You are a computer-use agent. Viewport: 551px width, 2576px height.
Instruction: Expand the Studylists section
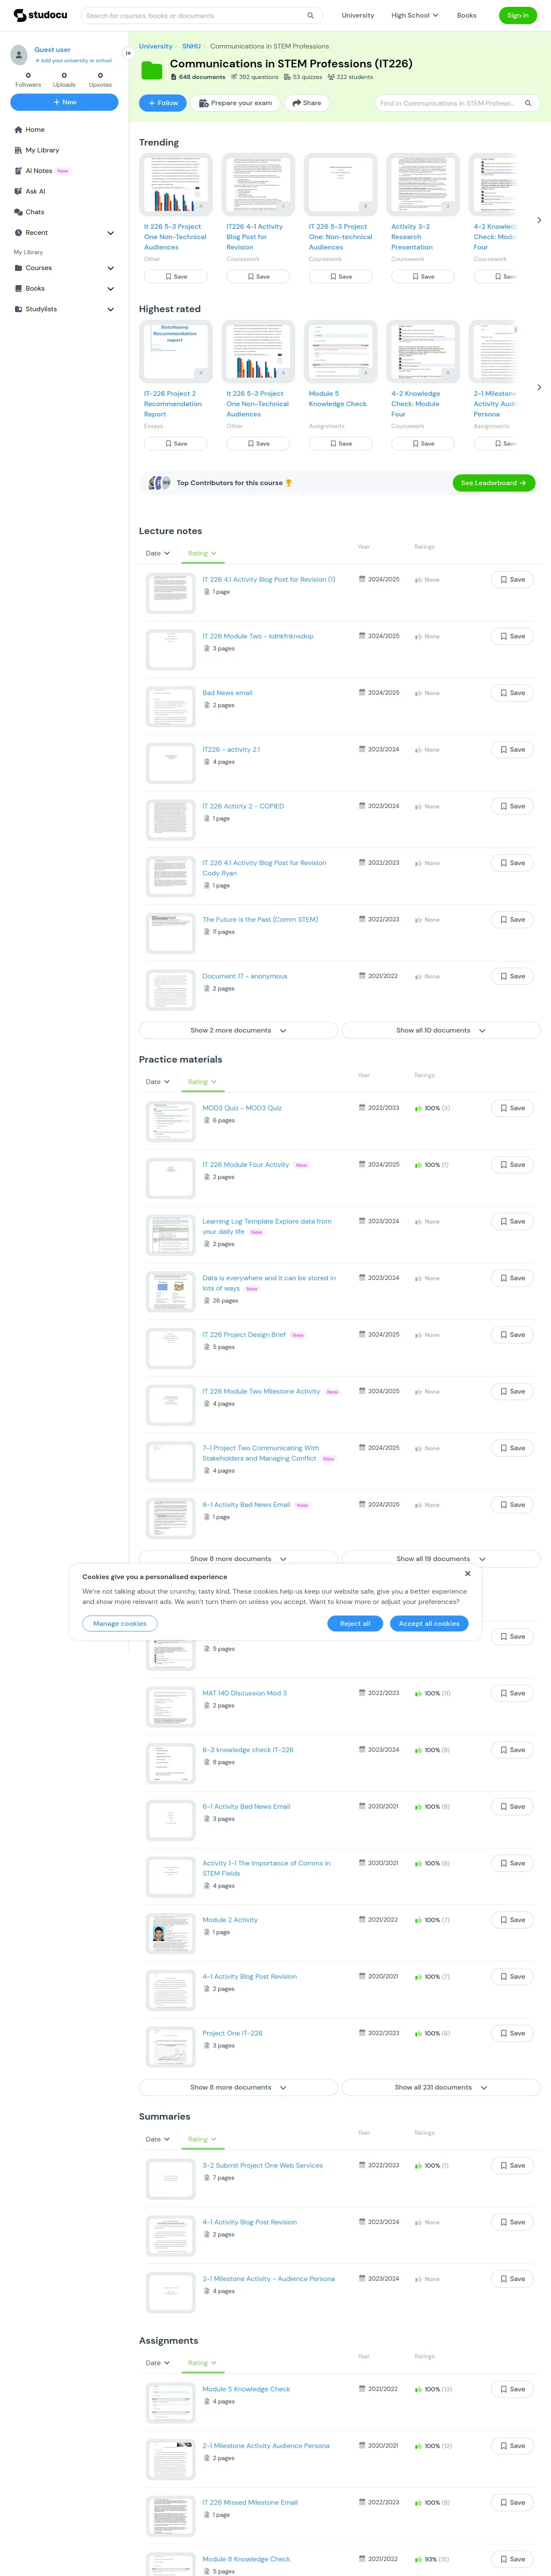tap(110, 309)
